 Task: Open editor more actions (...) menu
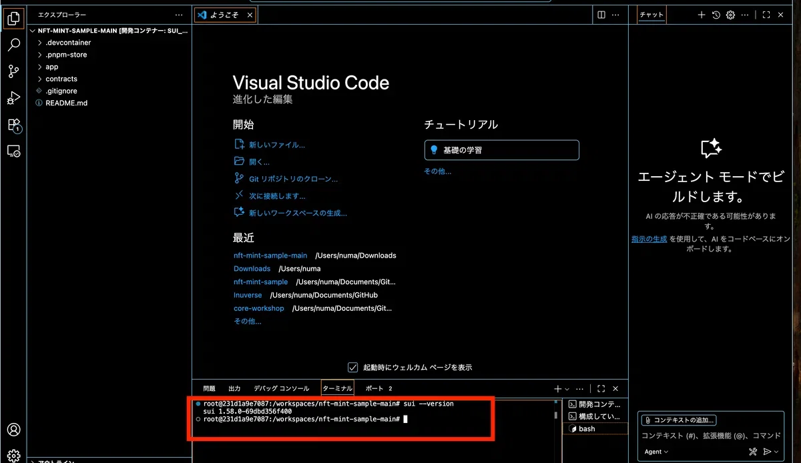(x=616, y=15)
